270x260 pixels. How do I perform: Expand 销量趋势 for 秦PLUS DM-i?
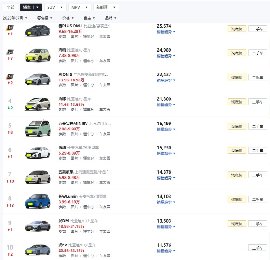pyautogui.click(x=166, y=32)
